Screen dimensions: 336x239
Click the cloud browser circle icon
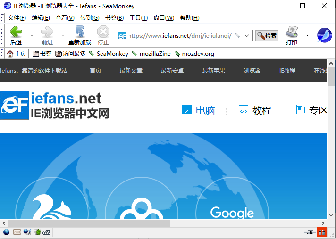(x=142, y=208)
